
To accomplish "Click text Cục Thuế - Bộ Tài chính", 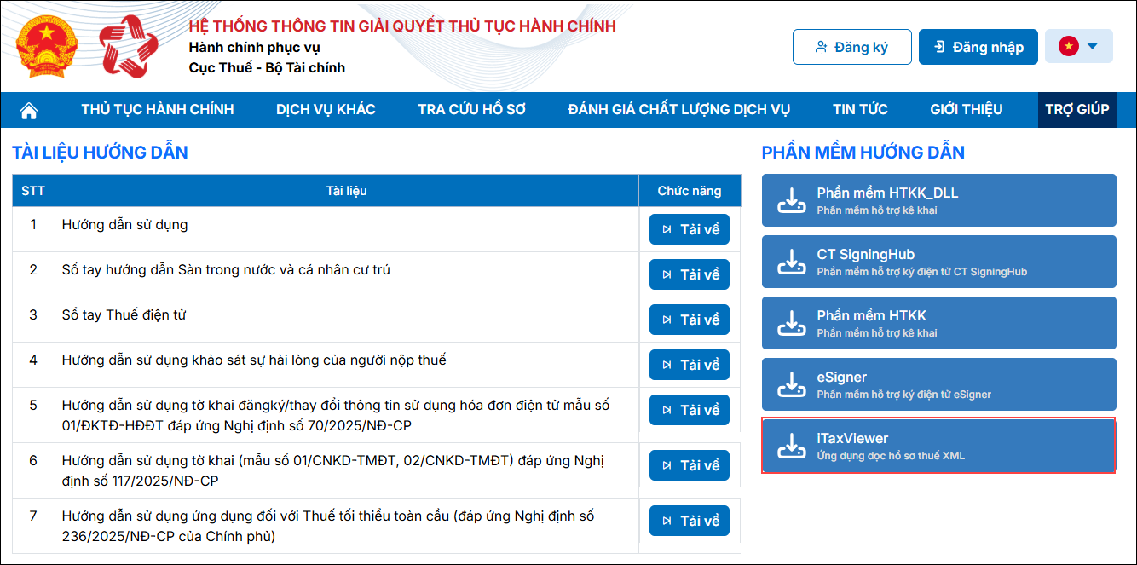I will pos(267,67).
